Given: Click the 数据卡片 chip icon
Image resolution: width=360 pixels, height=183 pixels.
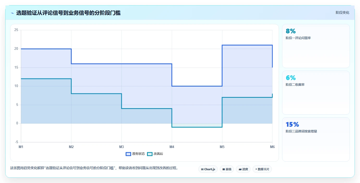Looking at the screenshot, I should point(256,169).
